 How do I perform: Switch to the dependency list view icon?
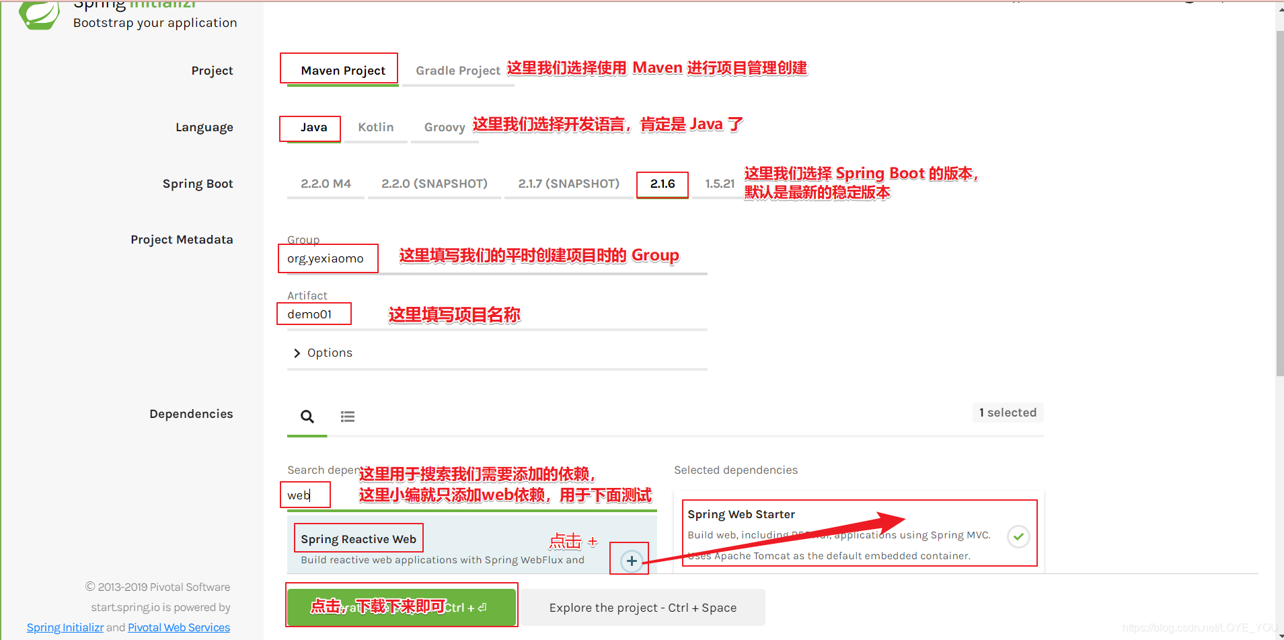tap(348, 417)
